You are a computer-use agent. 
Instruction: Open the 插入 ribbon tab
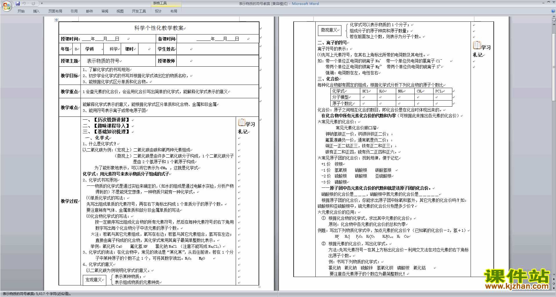[x=36, y=11]
